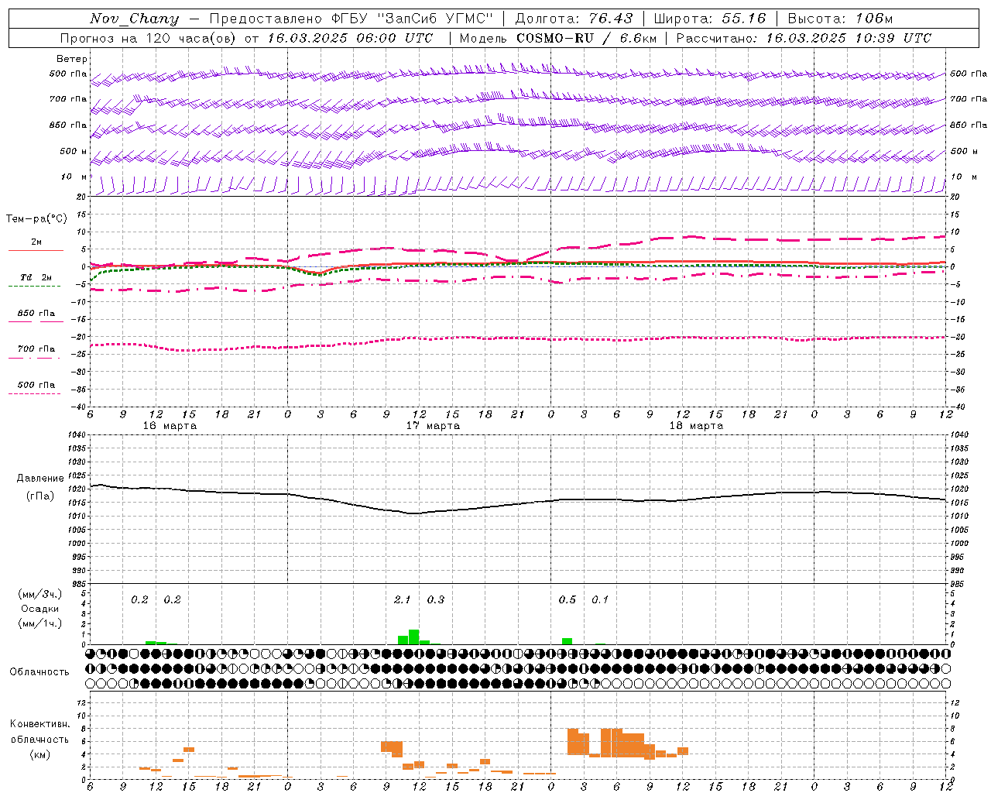Click the 'Прогноз на 120 часа(ов)' forecast text
Image resolution: width=991 pixels, height=793 pixels.
click(149, 38)
